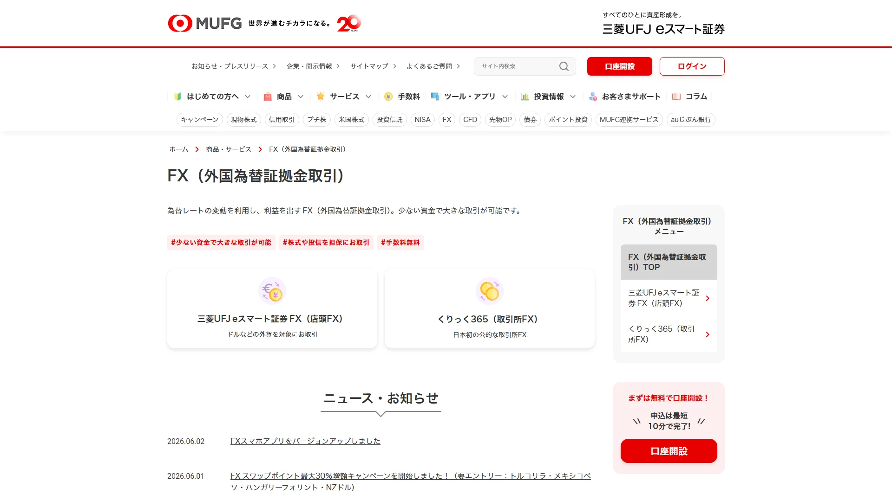Open the よくあるご質問 link

pyautogui.click(x=433, y=66)
